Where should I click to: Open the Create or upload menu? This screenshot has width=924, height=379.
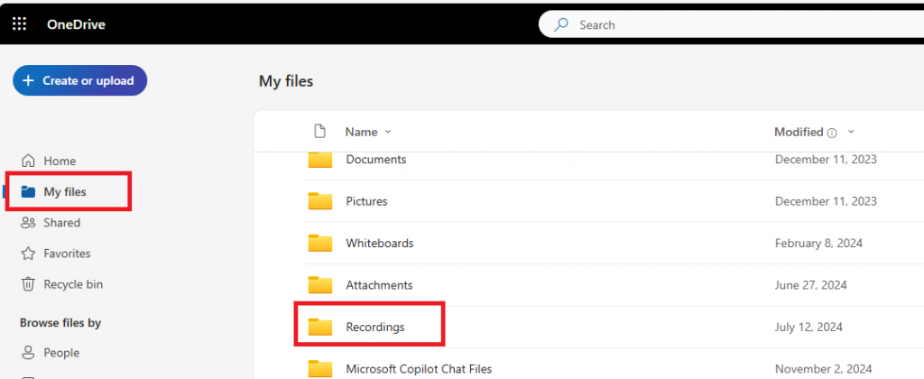pyautogui.click(x=79, y=80)
